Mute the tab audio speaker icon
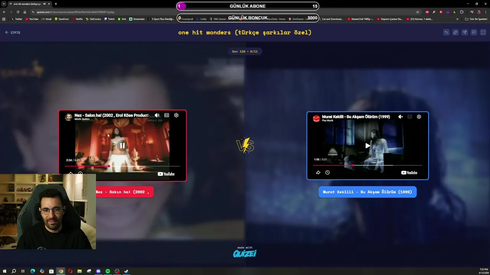490x275 pixels. 44,4
